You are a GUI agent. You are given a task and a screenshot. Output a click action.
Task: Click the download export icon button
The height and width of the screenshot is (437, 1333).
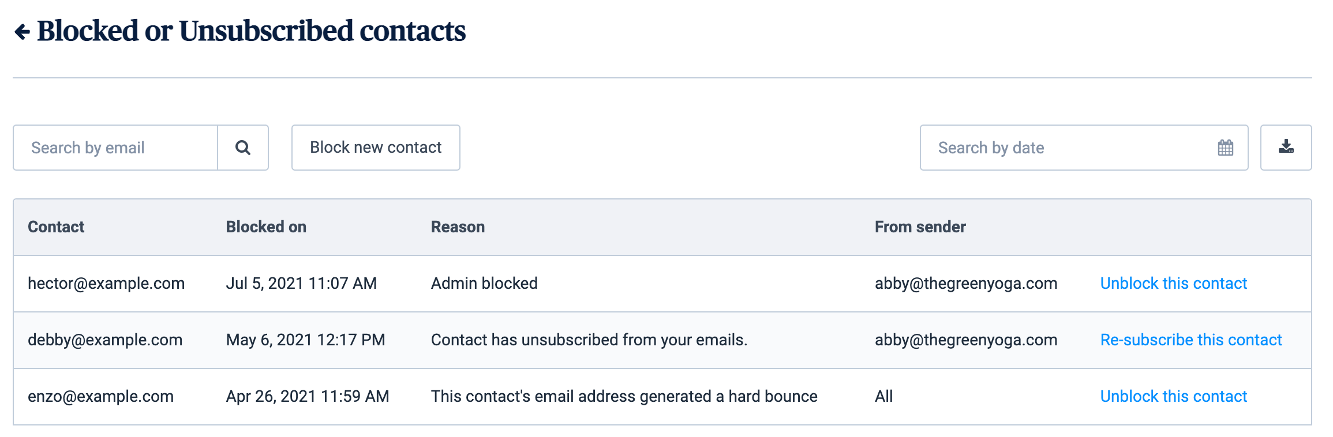[1286, 148]
